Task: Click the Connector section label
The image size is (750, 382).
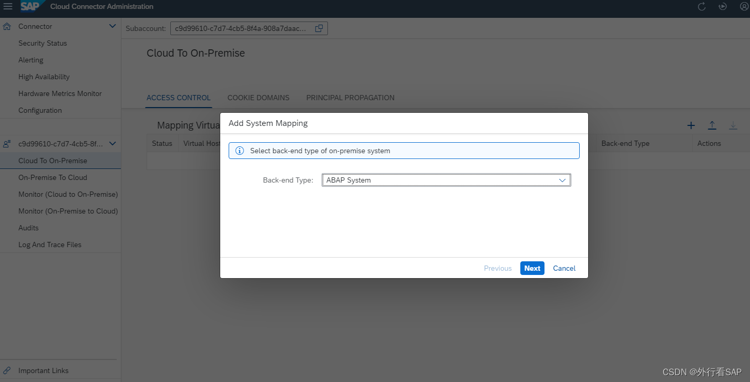Action: tap(35, 26)
